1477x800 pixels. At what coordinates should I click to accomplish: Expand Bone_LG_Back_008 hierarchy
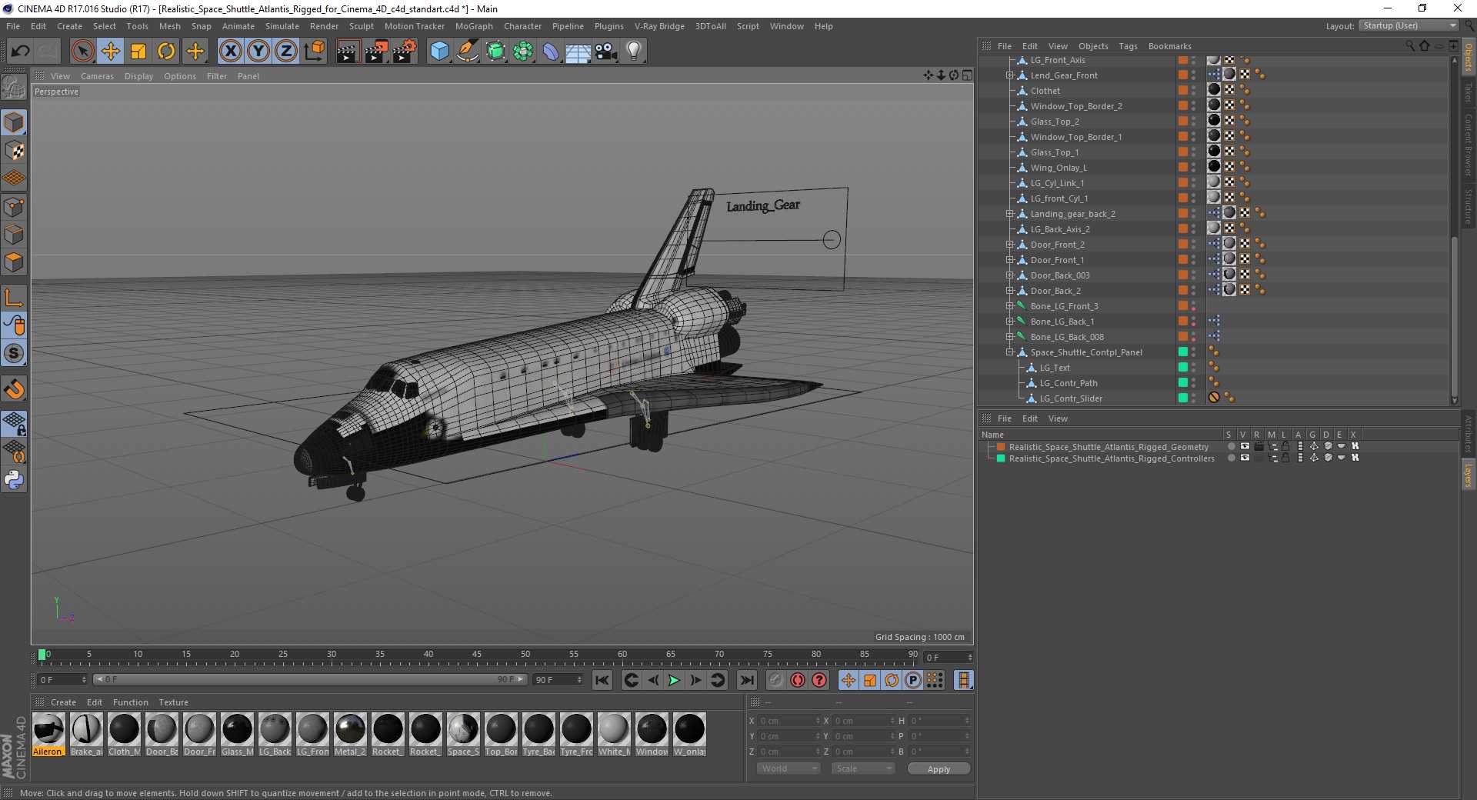coord(1009,337)
